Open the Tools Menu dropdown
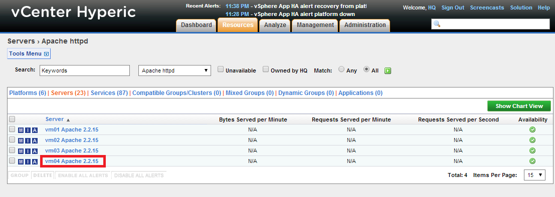Screen dimensions: 555x197 (29, 54)
